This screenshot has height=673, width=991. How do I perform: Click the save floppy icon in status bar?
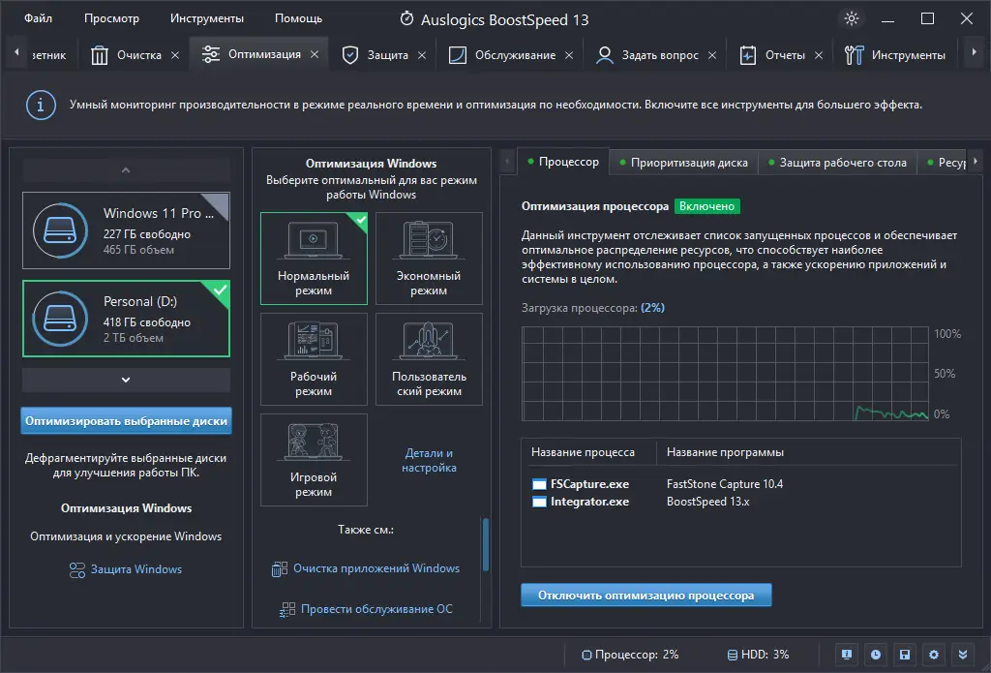(905, 655)
